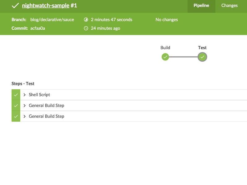Click Shell Script step's green status check
Screen dimensions: 247x185
[x=16, y=95]
